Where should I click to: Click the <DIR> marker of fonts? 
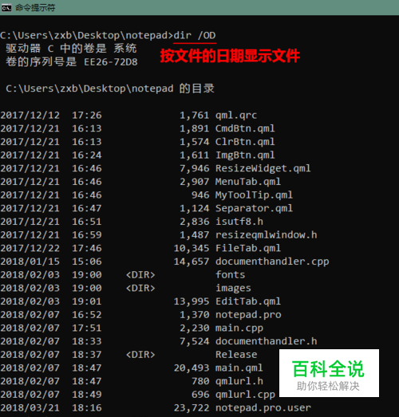click(140, 275)
